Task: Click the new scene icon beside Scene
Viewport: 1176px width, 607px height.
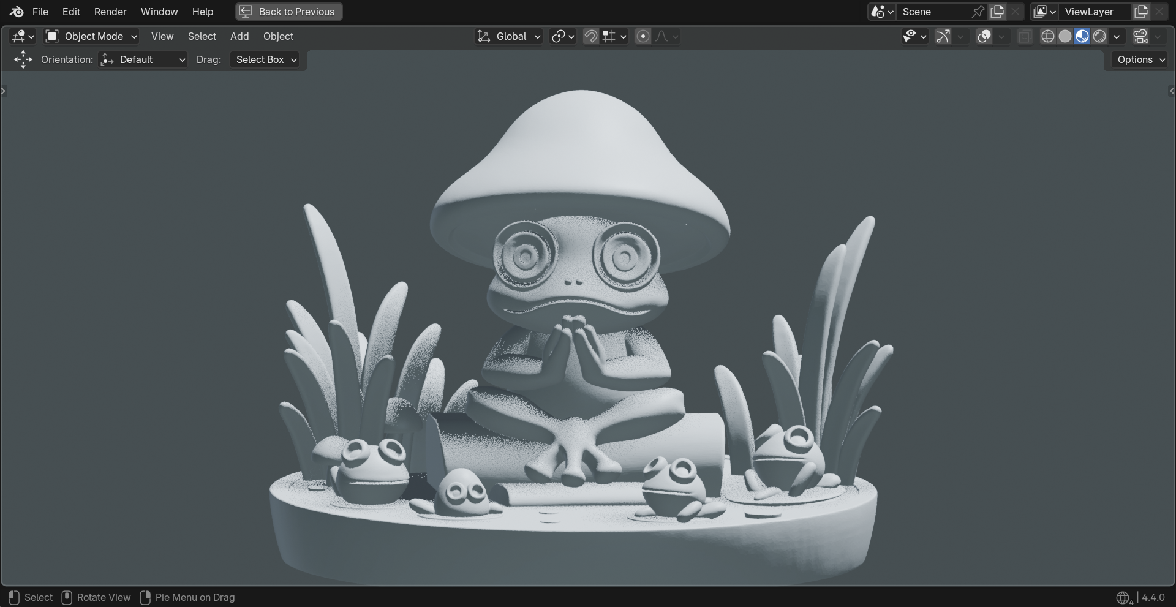Action: [997, 12]
